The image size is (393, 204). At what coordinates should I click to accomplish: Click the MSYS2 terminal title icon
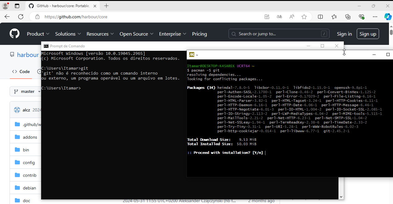(192, 54)
